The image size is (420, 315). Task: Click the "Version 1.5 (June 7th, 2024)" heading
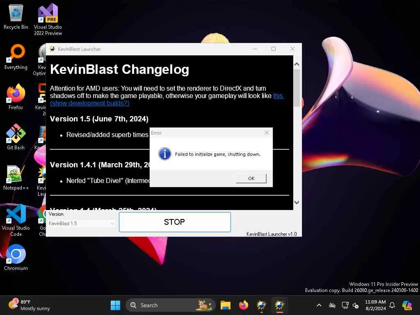tap(99, 119)
